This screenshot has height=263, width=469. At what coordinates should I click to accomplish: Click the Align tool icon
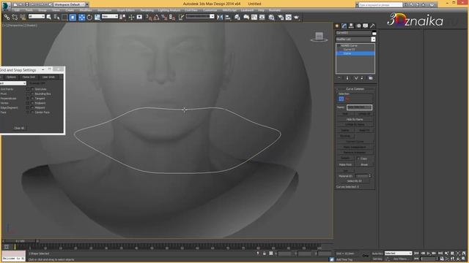pyautogui.click(x=228, y=18)
